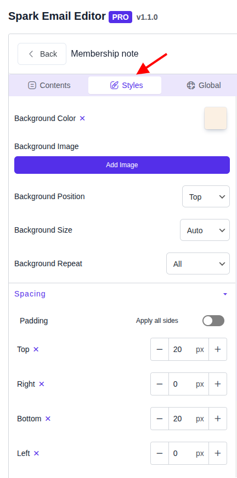Open the Background Color swatch picker
The height and width of the screenshot is (478, 237).
coord(216,118)
